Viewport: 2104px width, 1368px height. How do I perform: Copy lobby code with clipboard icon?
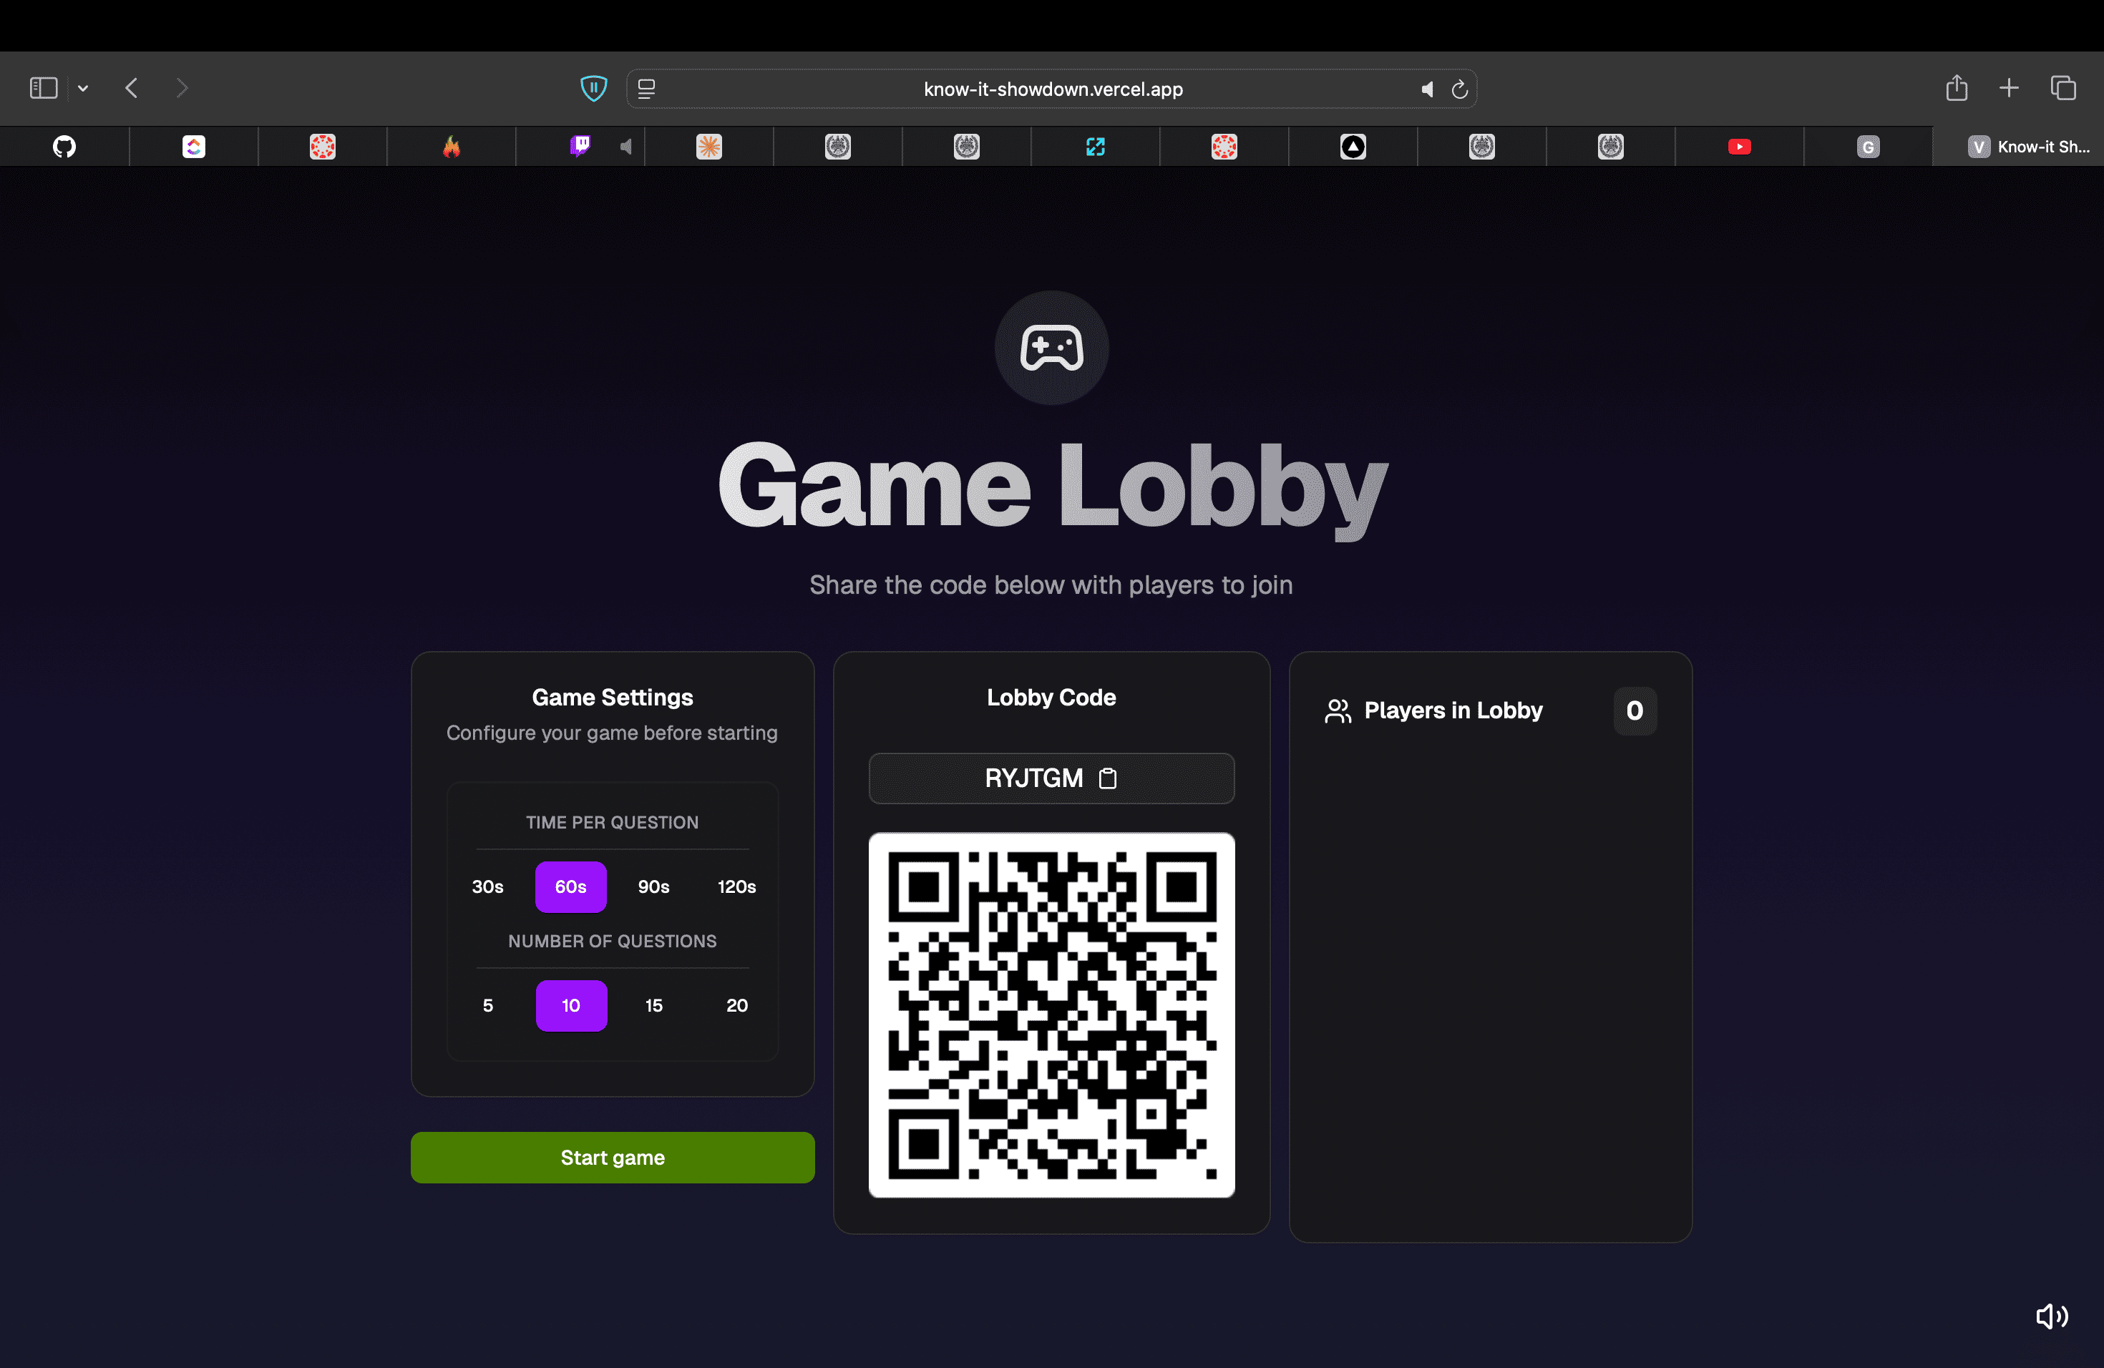point(1108,778)
